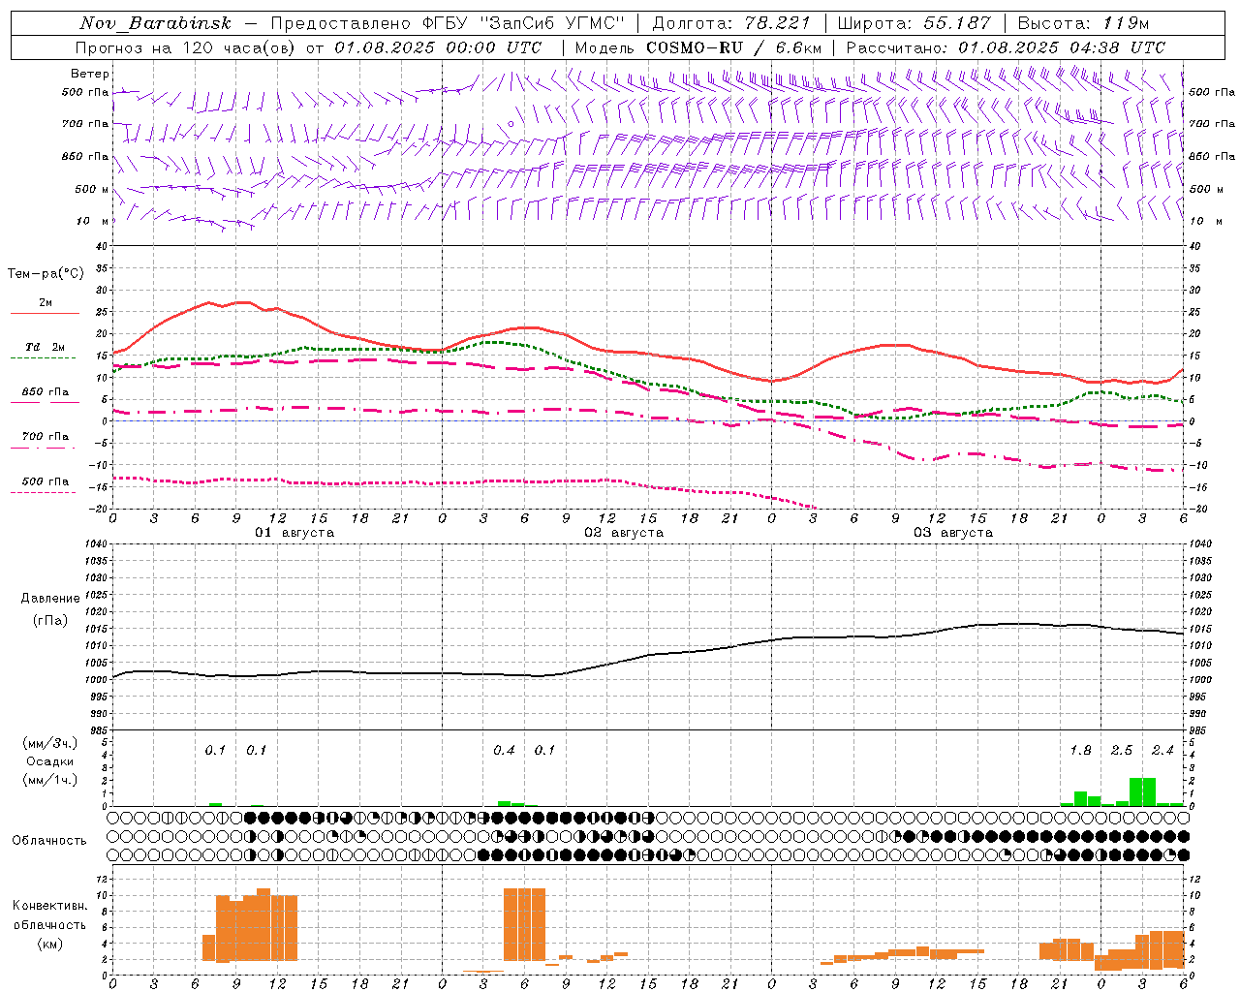The width and height of the screenshot is (1240, 992).
Task: Click the '(гПа)' pressure unit label
Action: click(49, 620)
